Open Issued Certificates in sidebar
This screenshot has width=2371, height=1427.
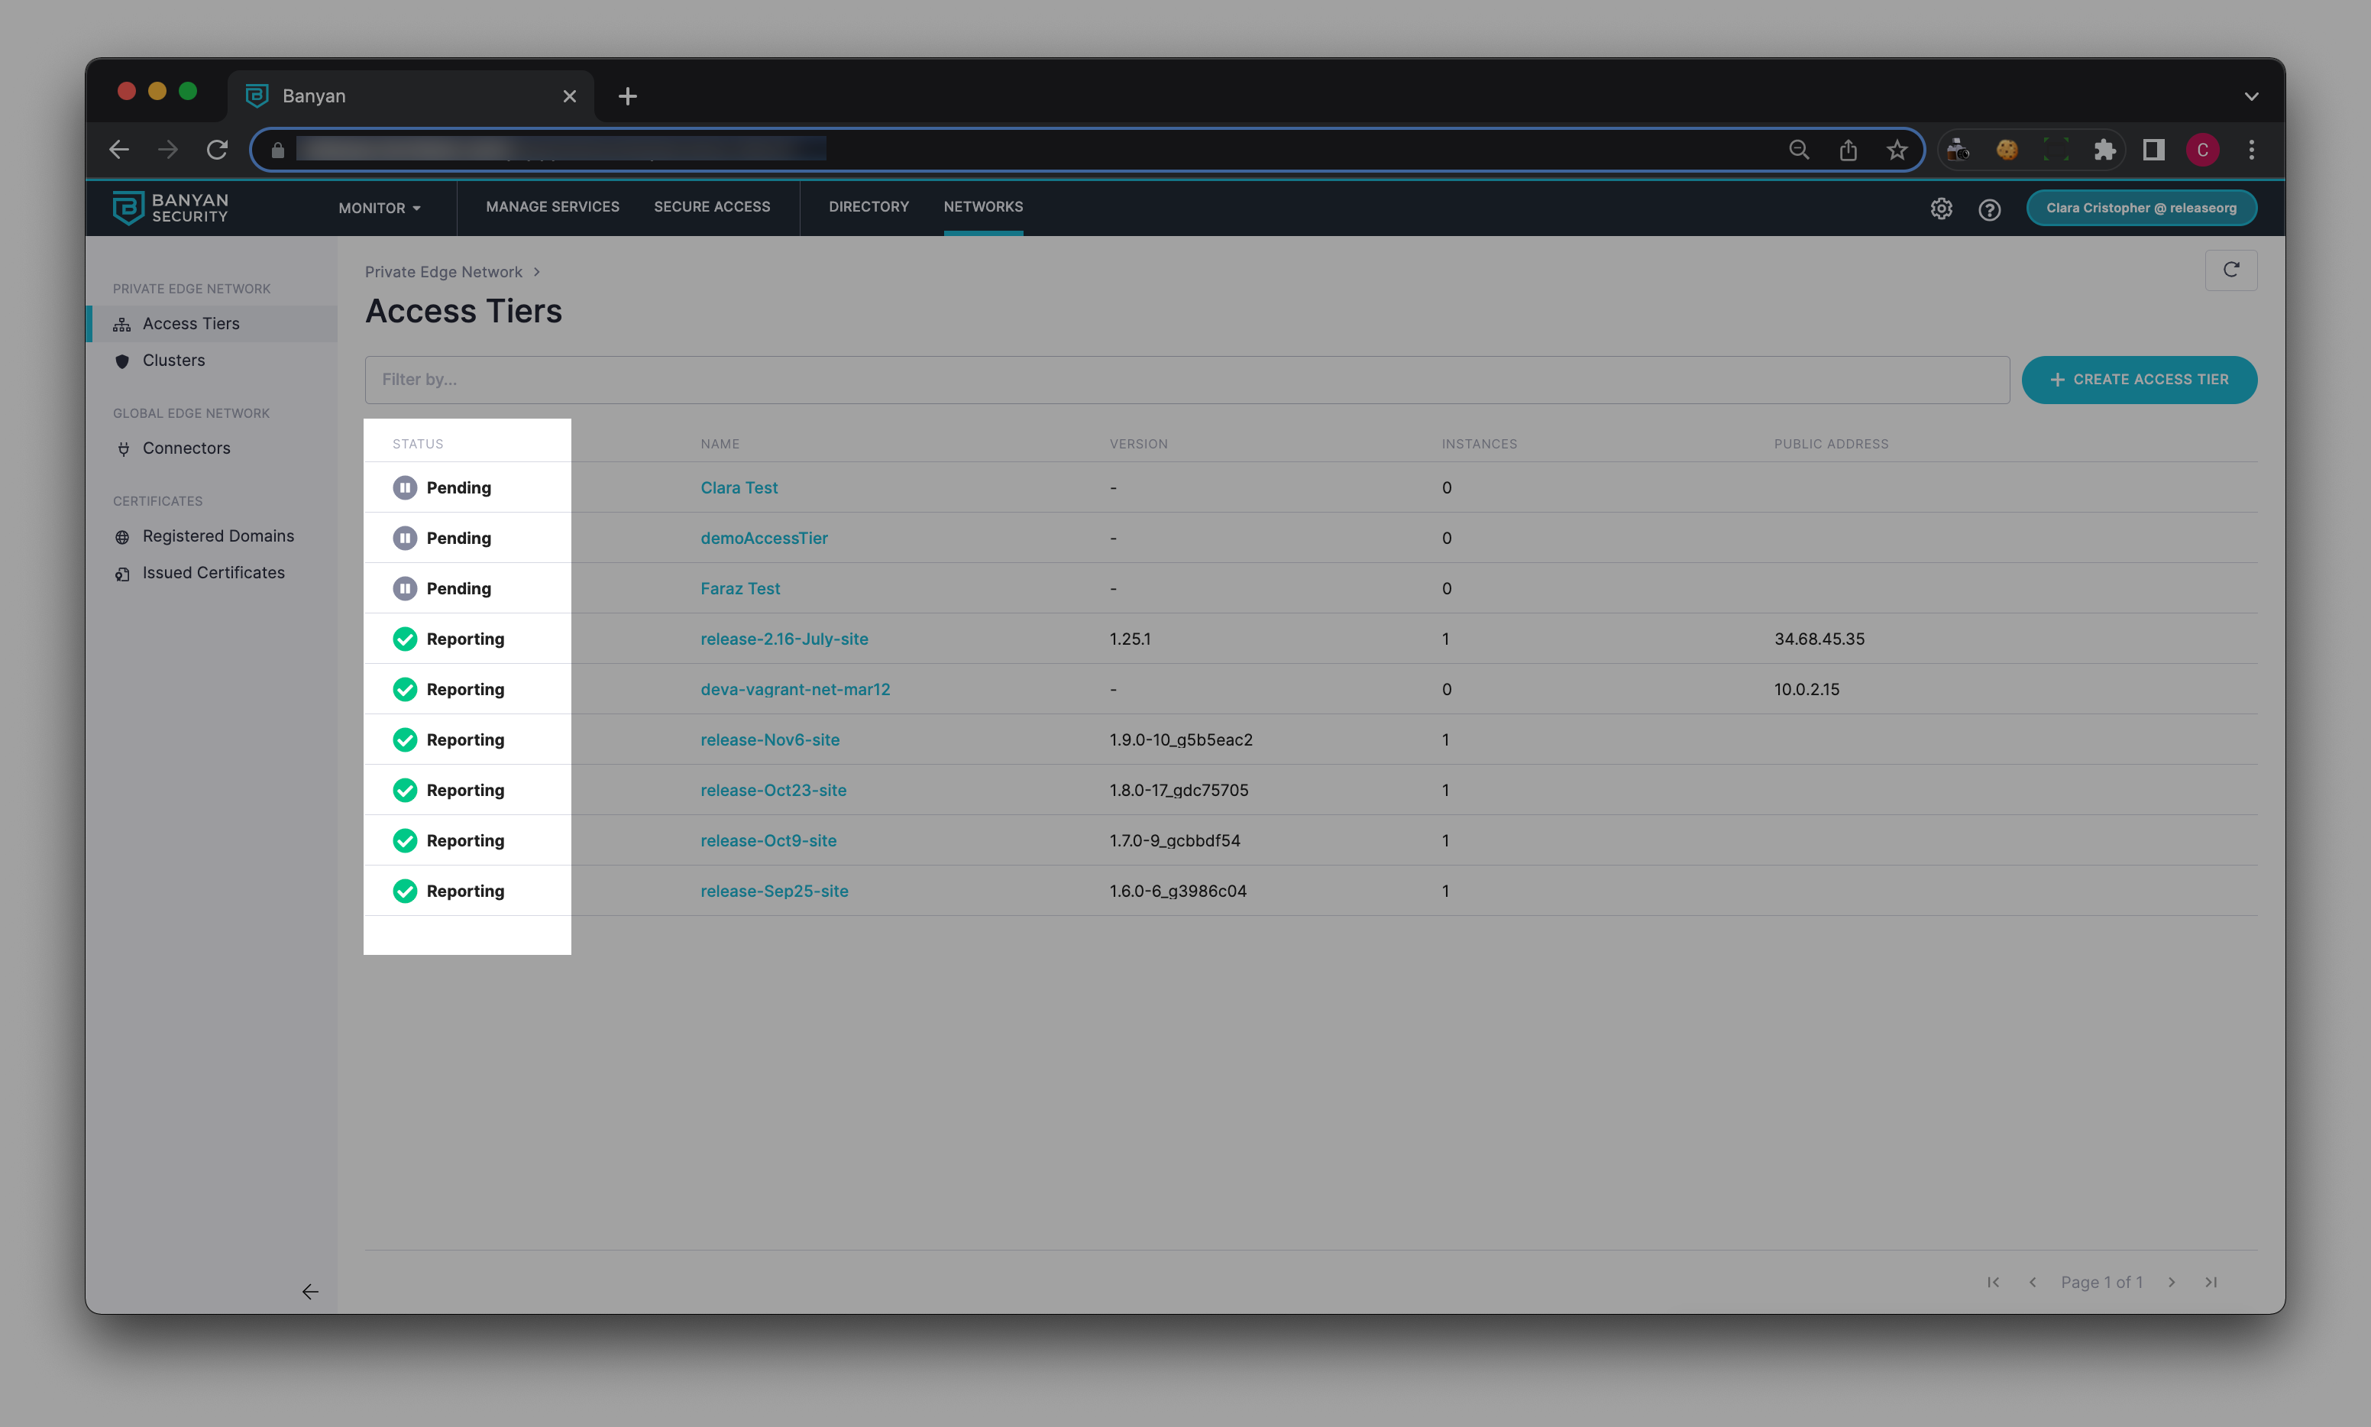[x=213, y=573]
